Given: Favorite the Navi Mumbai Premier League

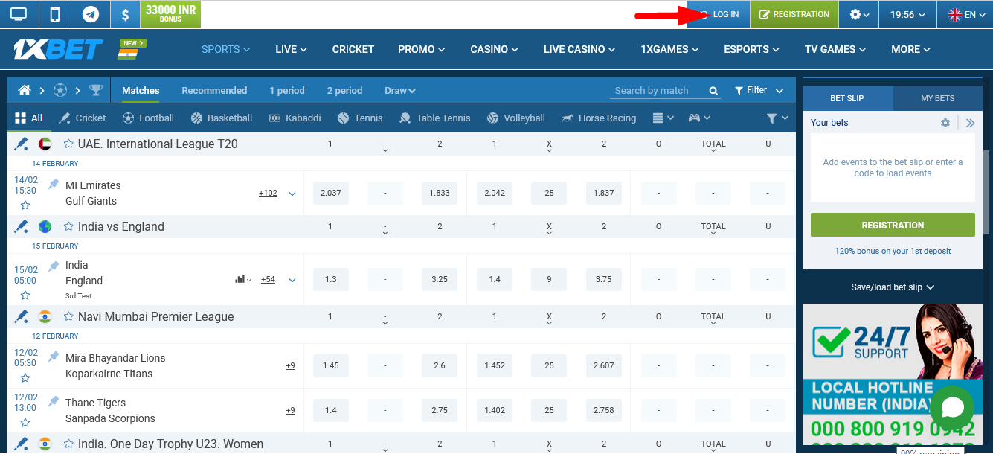Looking at the screenshot, I should click(69, 316).
